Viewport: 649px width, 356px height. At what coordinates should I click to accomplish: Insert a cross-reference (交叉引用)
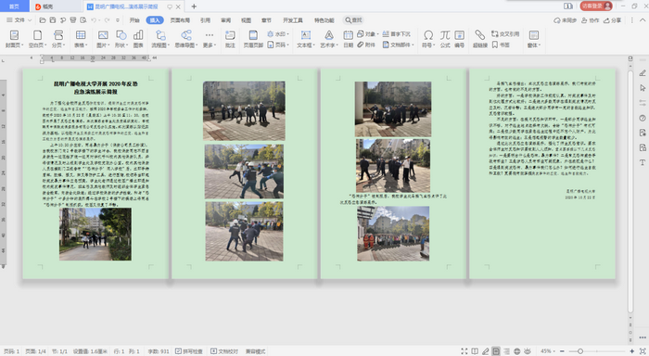[505, 34]
